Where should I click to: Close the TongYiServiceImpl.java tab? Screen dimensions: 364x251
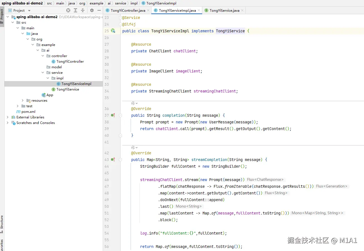click(x=199, y=11)
